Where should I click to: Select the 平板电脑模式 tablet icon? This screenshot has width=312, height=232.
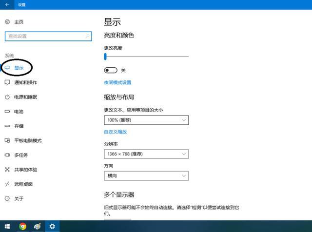click(x=7, y=140)
